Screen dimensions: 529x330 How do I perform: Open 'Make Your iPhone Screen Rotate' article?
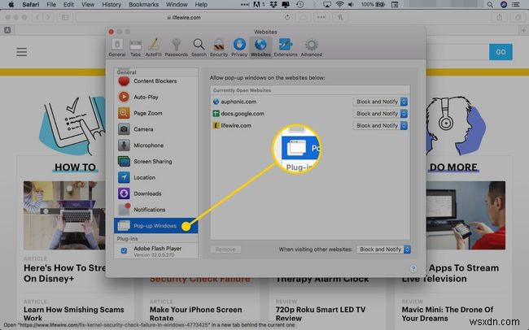(x=195, y=314)
